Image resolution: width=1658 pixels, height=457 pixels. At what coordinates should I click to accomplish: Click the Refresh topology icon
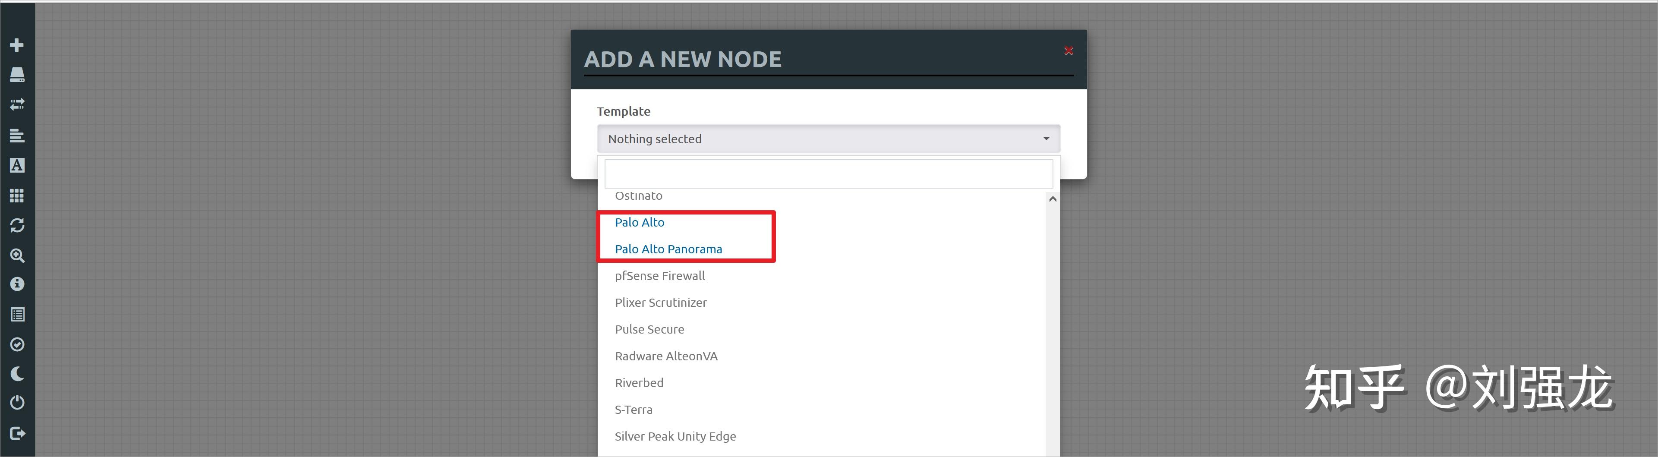[17, 225]
